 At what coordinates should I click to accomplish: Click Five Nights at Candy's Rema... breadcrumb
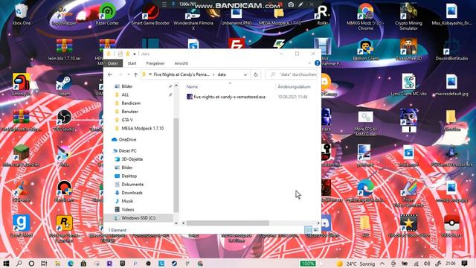pos(181,74)
